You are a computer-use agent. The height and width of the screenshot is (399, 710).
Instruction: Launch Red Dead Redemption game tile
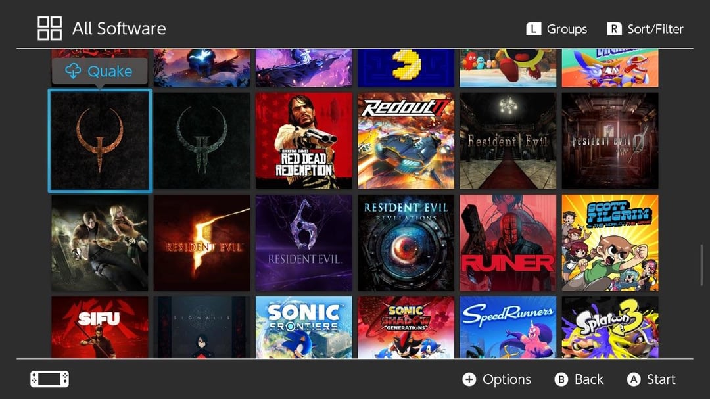(x=304, y=141)
